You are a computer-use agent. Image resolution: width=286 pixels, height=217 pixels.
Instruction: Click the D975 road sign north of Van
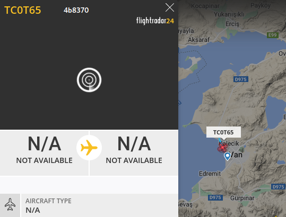[x=241, y=79]
